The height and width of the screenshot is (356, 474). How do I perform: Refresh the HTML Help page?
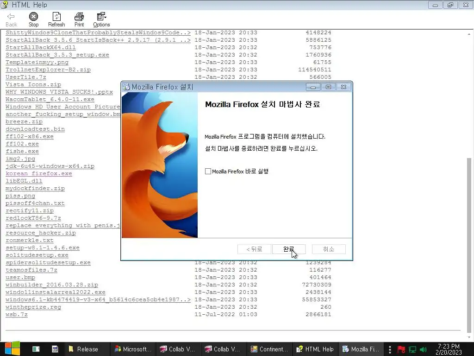56,19
